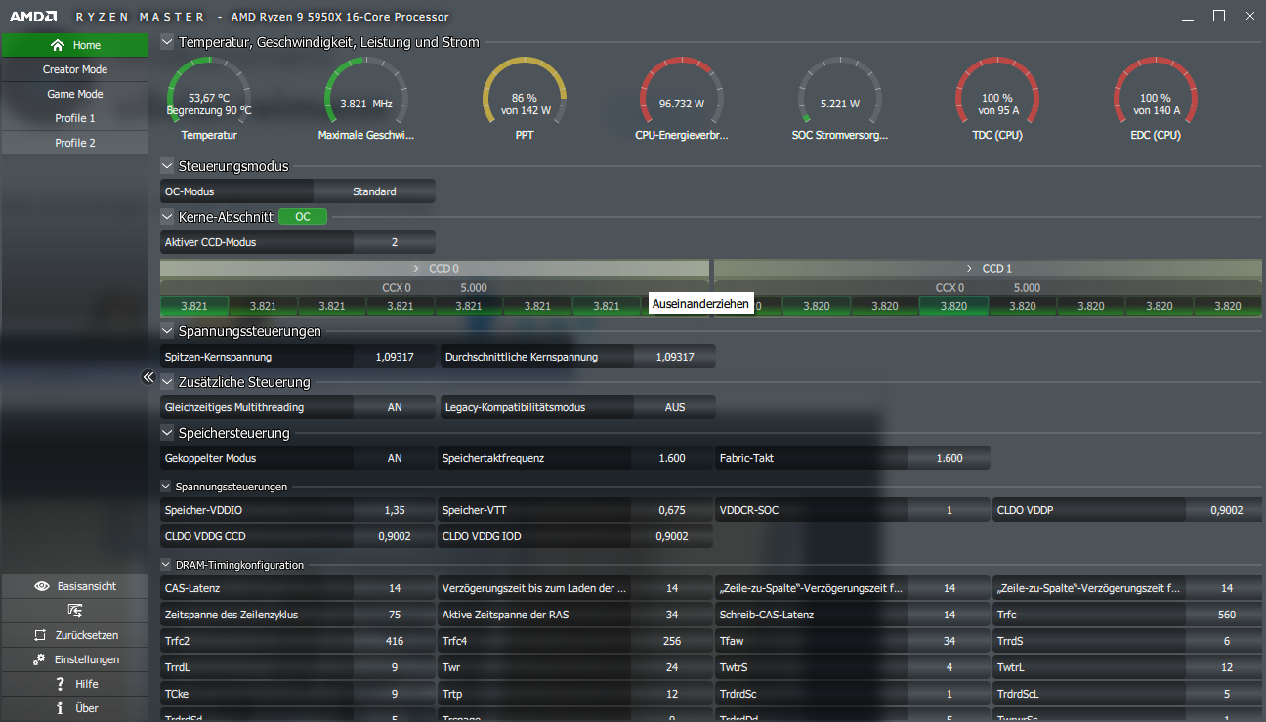Click the question mark Hilfe icon
Image resolution: width=1266 pixels, height=722 pixels.
(x=61, y=684)
